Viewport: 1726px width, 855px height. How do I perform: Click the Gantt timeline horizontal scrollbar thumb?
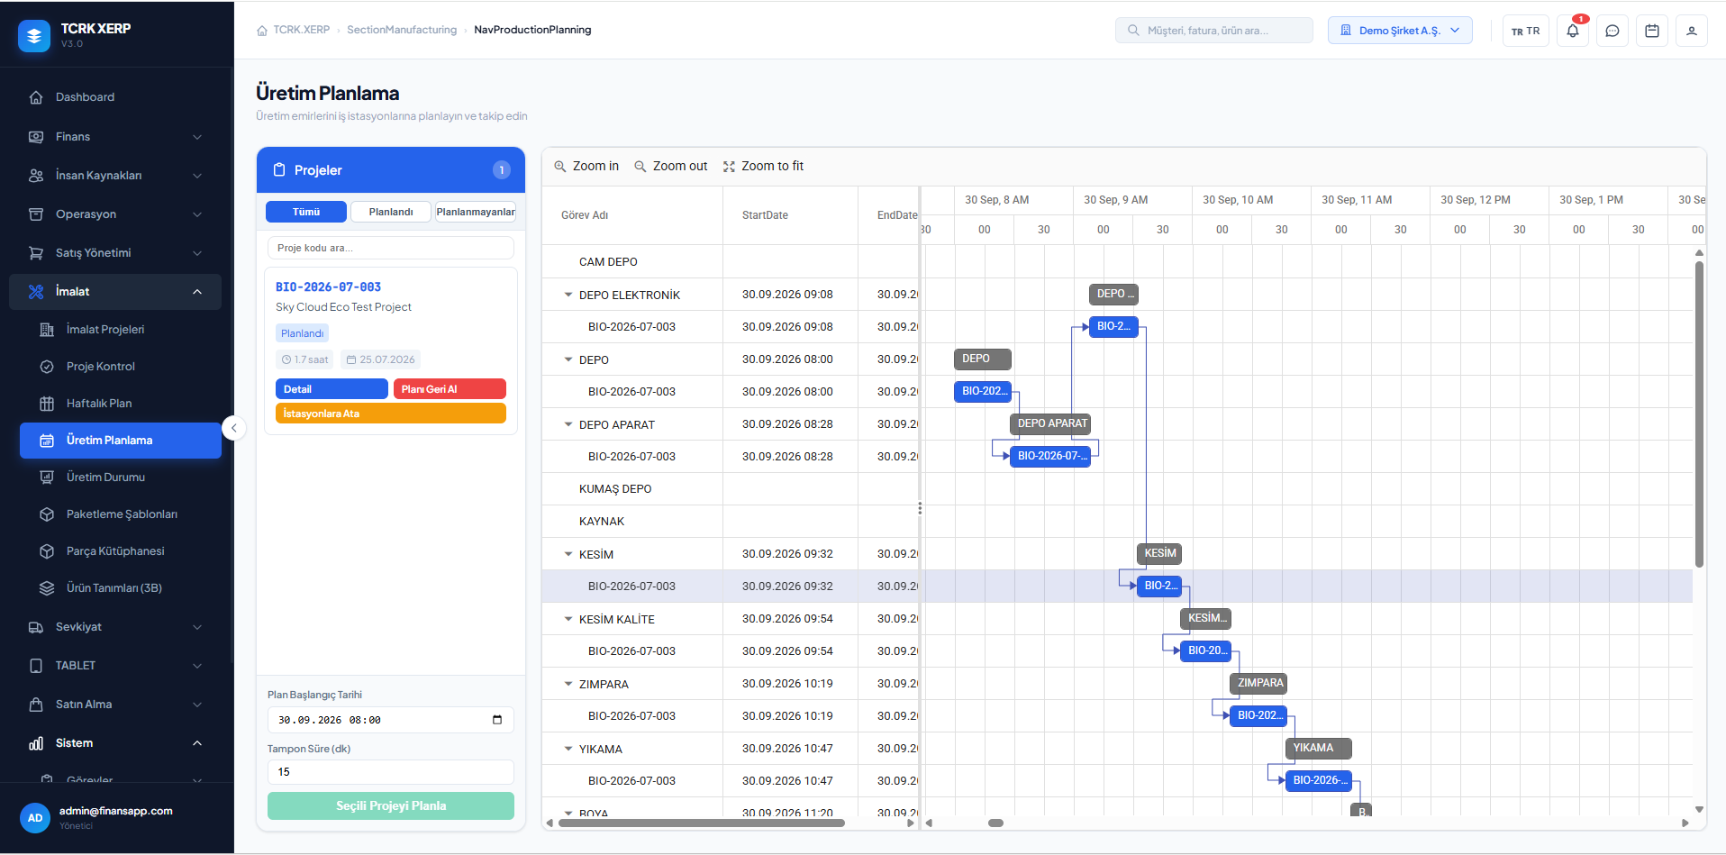coord(995,823)
